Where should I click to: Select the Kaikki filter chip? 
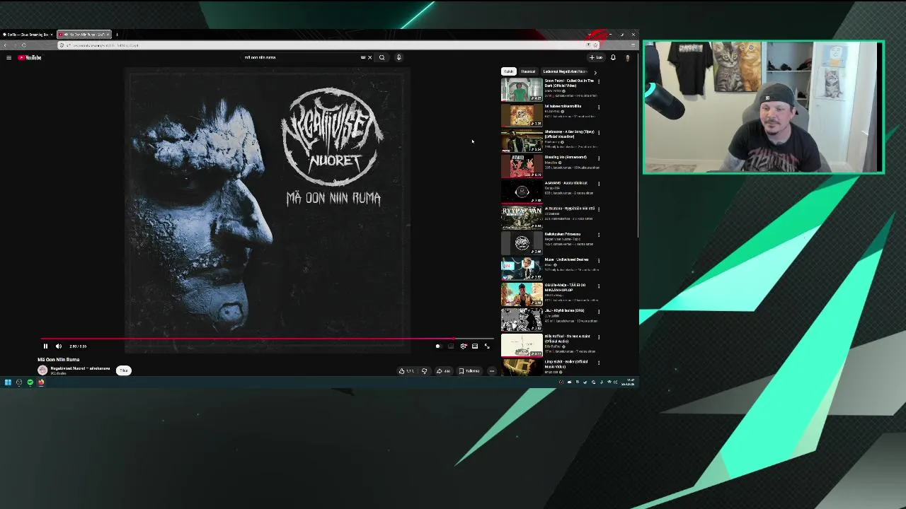pos(508,71)
